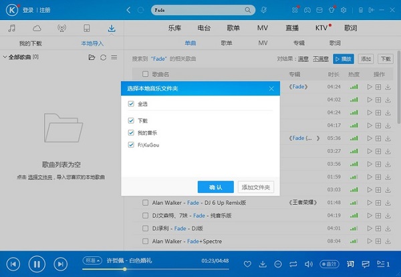The width and height of the screenshot is (401, 277).
Task: Click the search magnifier icon
Action: [x=247, y=10]
